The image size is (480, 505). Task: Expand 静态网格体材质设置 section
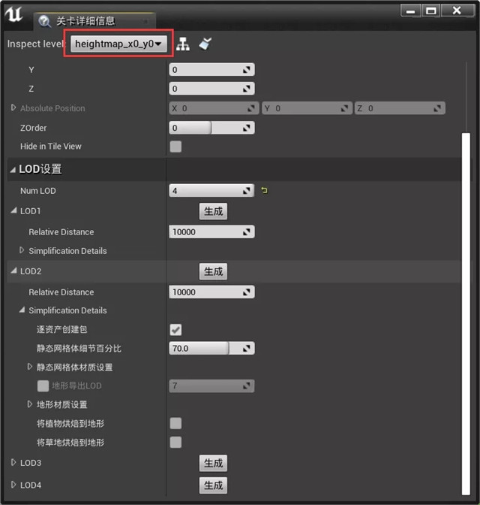tap(30, 367)
